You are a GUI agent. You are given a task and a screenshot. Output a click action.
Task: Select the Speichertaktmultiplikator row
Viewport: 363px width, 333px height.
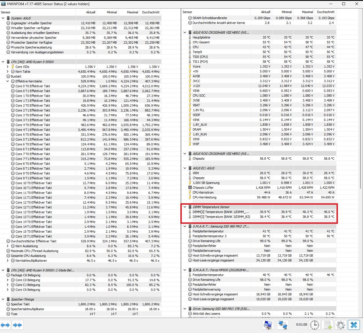point(81,309)
